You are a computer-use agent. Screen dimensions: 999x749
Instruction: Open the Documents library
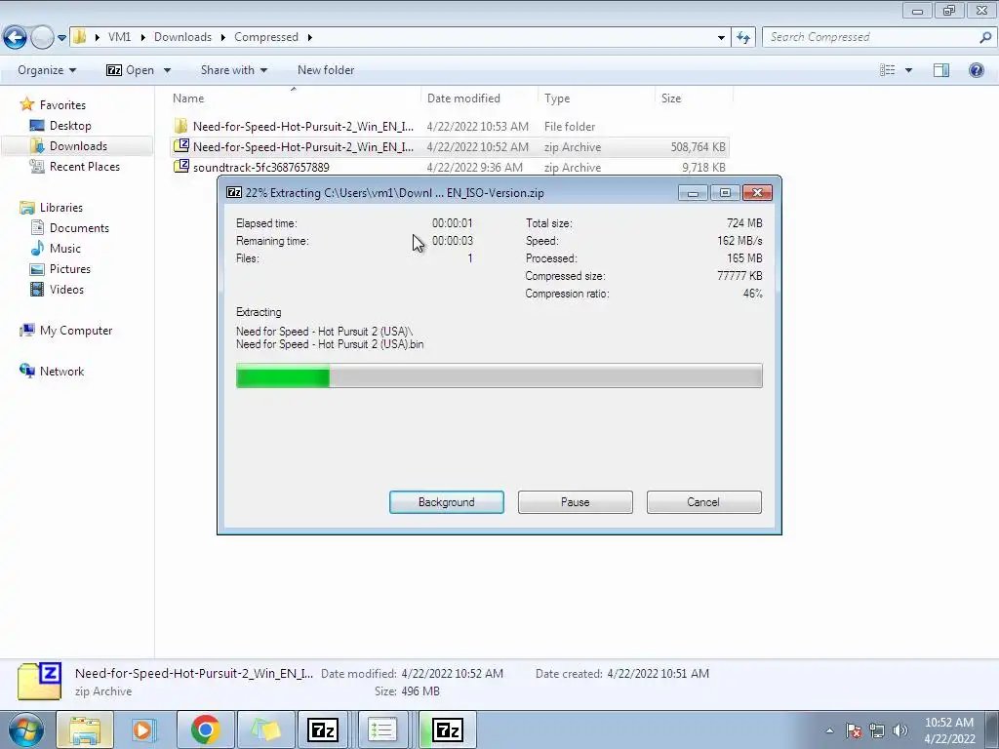point(79,228)
